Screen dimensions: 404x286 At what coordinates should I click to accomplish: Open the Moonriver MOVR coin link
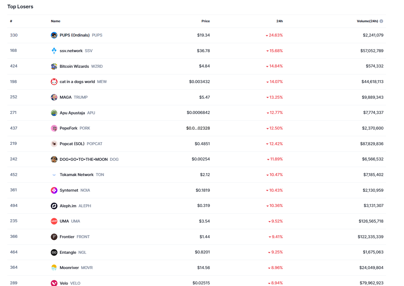click(69, 268)
